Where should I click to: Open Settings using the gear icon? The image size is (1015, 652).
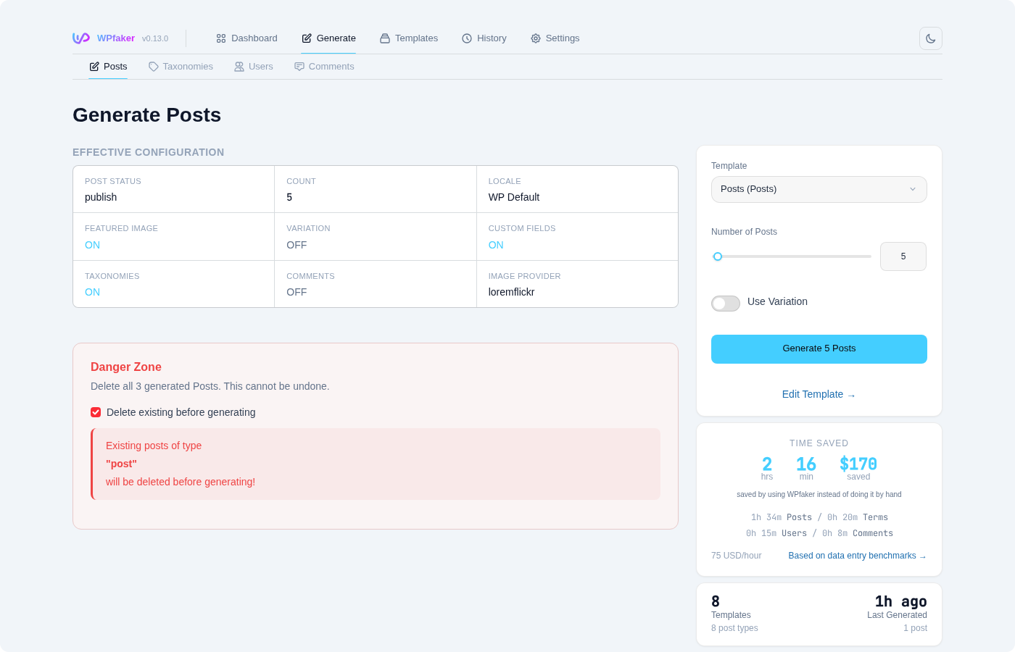point(536,38)
